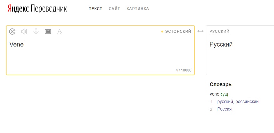Screen dimensions: 274x133
Task: Click the red Яндекс logo
Action: pyautogui.click(x=18, y=8)
